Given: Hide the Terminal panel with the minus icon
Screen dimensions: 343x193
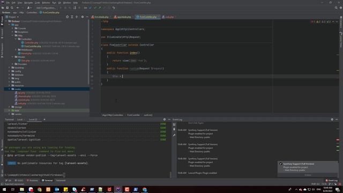Looking at the screenshot, I should (x=169, y=120).
